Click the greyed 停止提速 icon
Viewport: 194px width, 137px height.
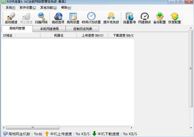pos(26,16)
